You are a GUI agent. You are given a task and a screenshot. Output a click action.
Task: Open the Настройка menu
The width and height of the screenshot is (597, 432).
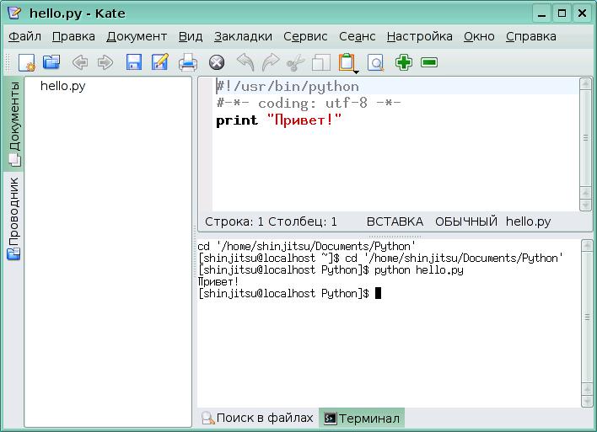[x=419, y=36]
